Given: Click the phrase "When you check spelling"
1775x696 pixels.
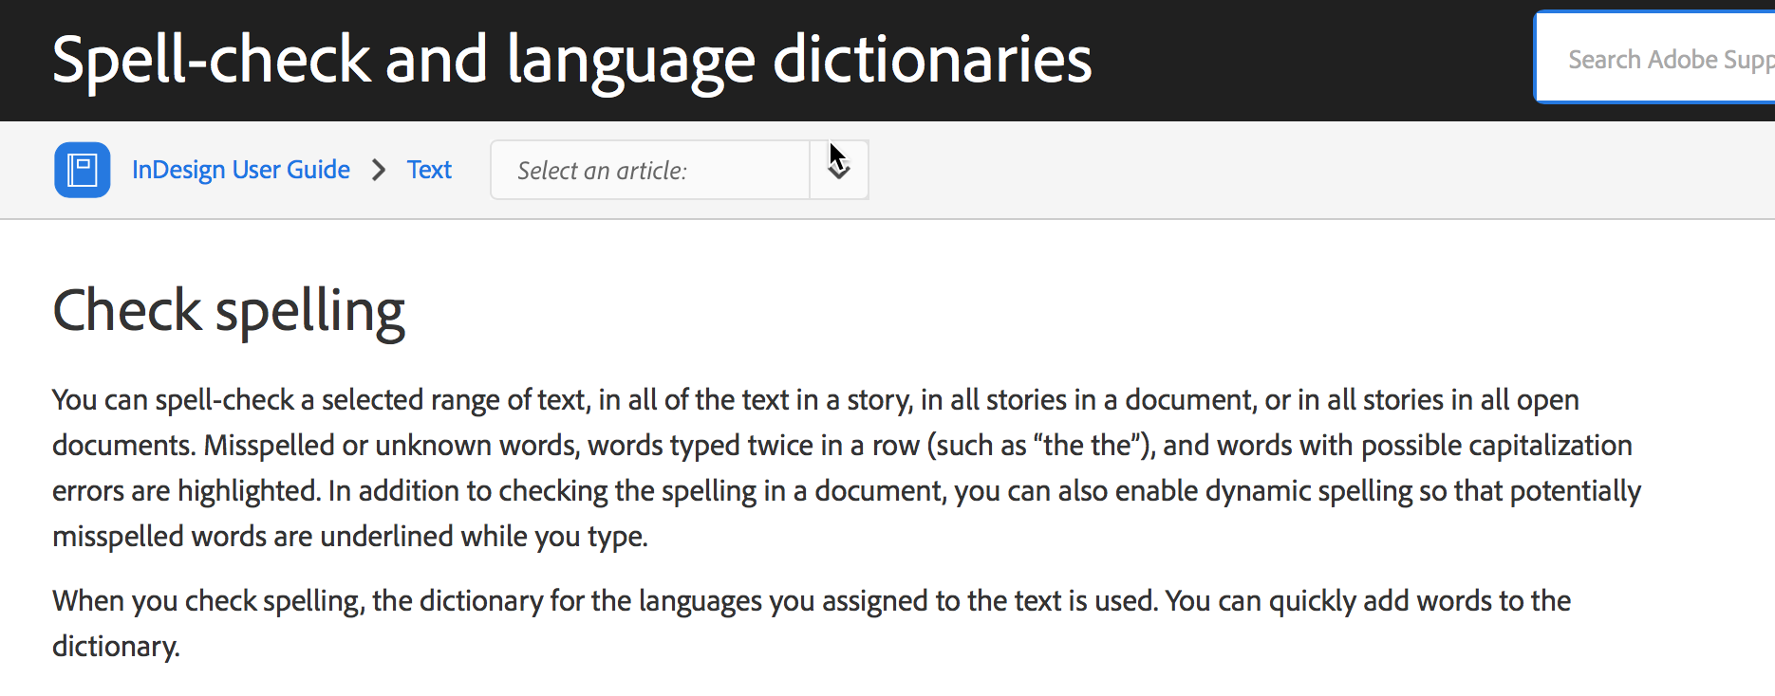Looking at the screenshot, I should coord(207,601).
